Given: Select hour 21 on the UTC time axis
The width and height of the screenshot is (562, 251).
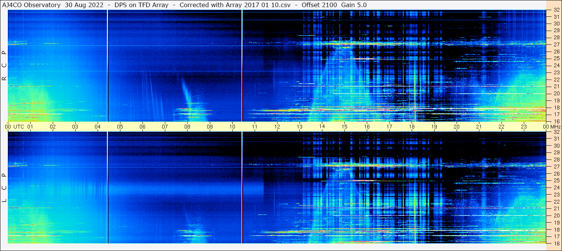Looking at the screenshot, I should (x=479, y=127).
